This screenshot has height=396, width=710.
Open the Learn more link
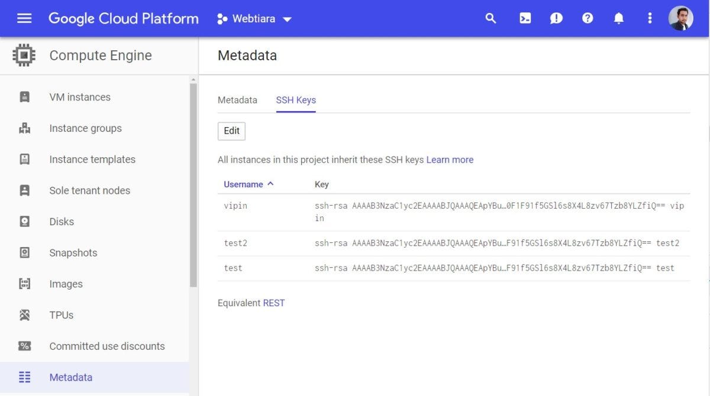pyautogui.click(x=450, y=160)
